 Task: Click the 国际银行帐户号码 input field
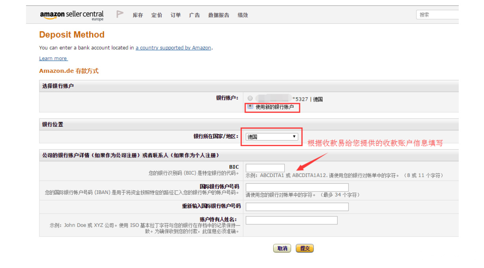pos(296,187)
